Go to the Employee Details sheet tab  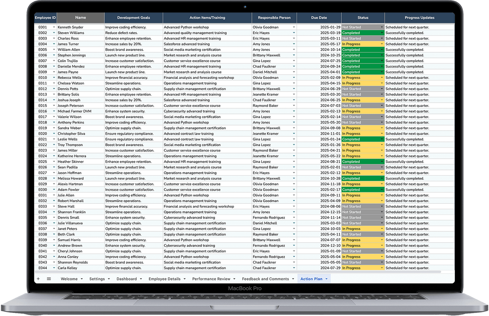coord(165,279)
